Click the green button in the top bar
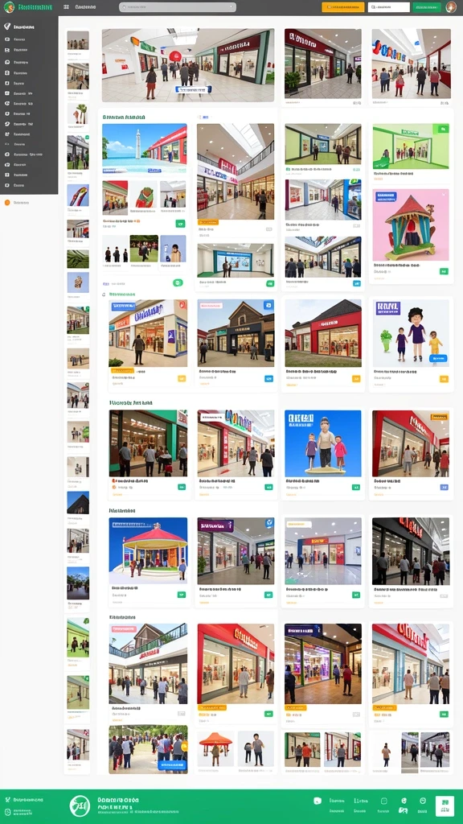This screenshot has height=824, width=463. pyautogui.click(x=427, y=7)
